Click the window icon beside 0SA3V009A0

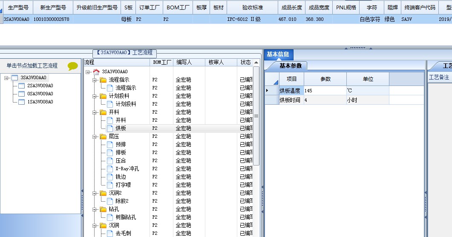pos(22,94)
